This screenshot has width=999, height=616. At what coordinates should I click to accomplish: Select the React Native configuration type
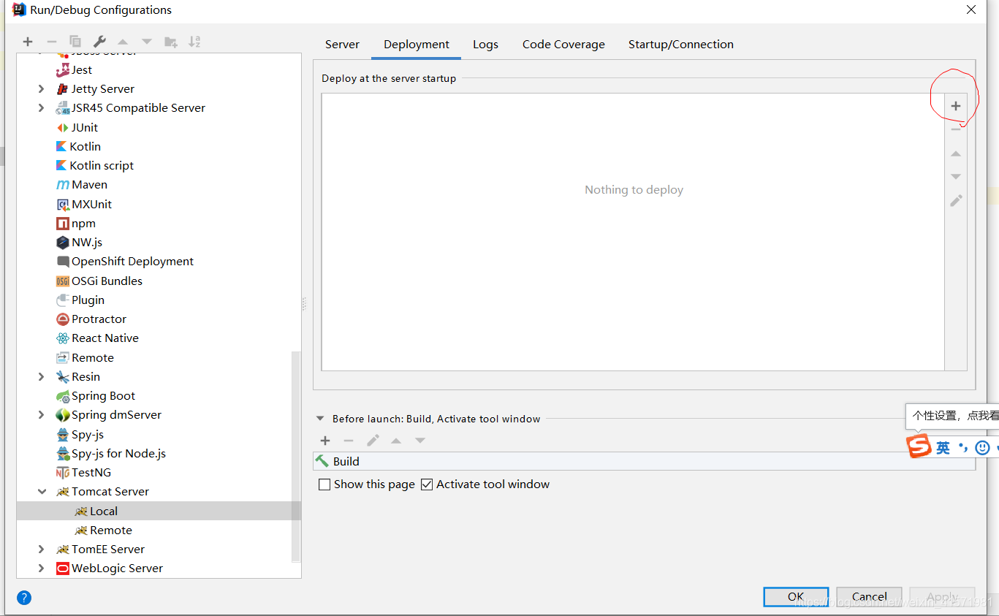point(97,338)
